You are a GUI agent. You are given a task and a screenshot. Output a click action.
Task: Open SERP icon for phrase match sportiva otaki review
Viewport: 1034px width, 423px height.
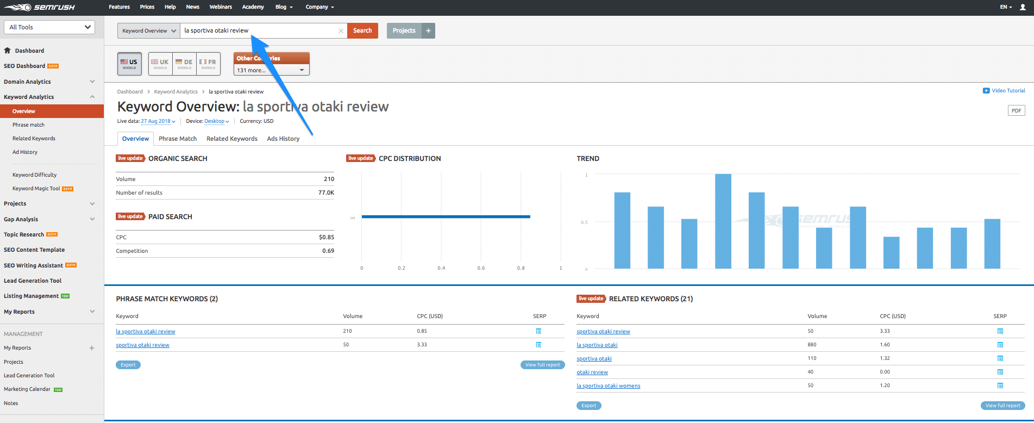538,345
